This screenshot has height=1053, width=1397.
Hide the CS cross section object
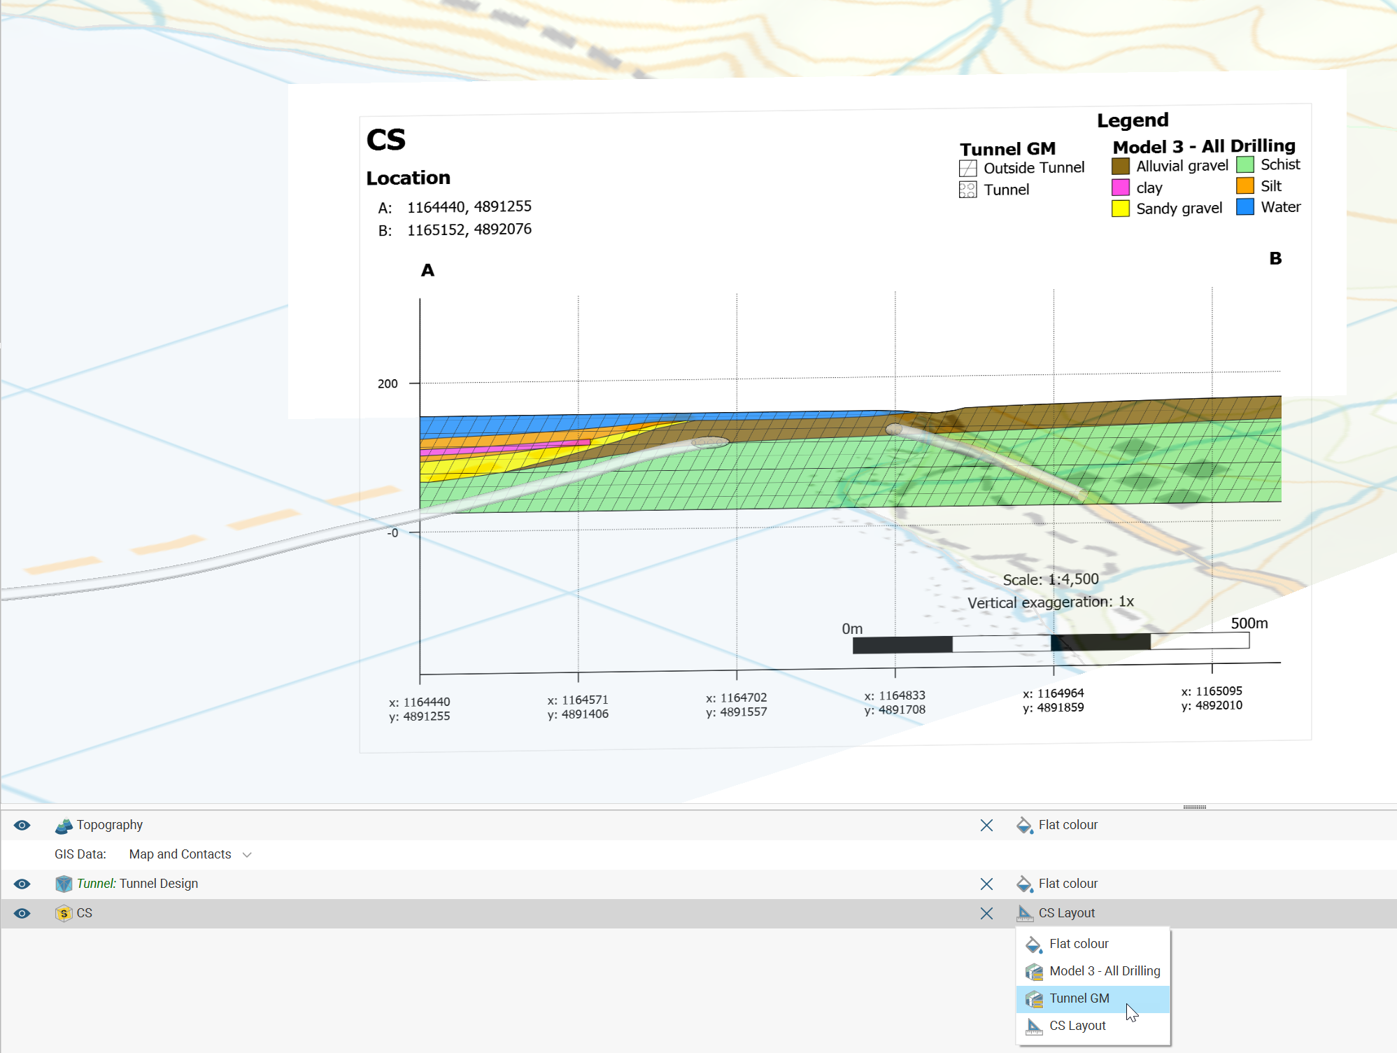22,914
